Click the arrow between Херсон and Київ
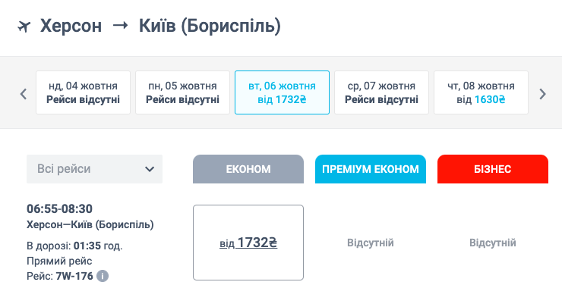 pyautogui.click(x=121, y=26)
